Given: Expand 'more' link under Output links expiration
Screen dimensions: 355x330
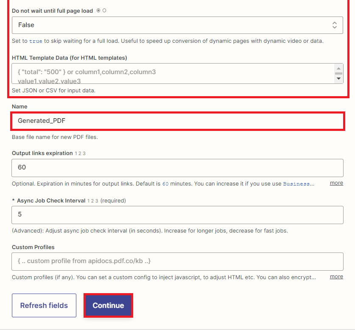Looking at the screenshot, I should (336, 183).
